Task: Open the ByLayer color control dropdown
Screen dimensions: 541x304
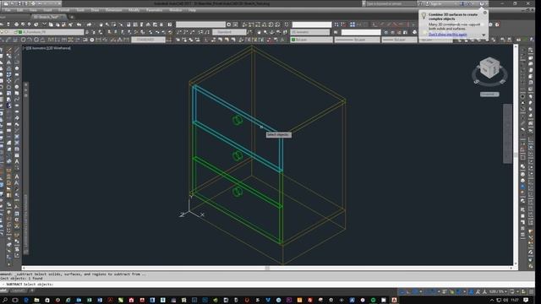Action: (x=312, y=40)
